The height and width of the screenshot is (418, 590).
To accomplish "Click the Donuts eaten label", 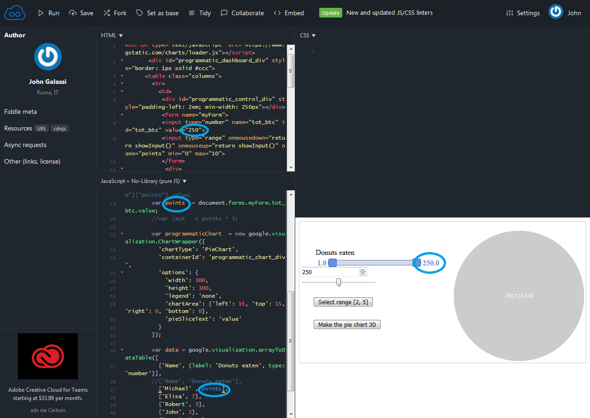I will (x=335, y=253).
